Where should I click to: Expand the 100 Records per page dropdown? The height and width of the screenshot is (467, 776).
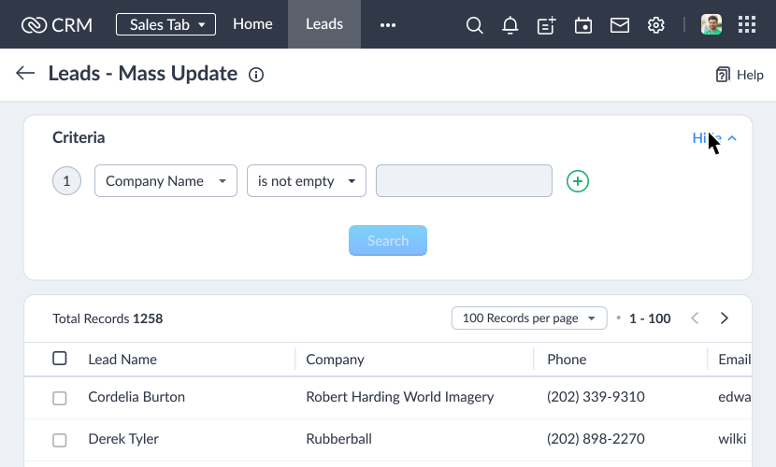coord(529,318)
